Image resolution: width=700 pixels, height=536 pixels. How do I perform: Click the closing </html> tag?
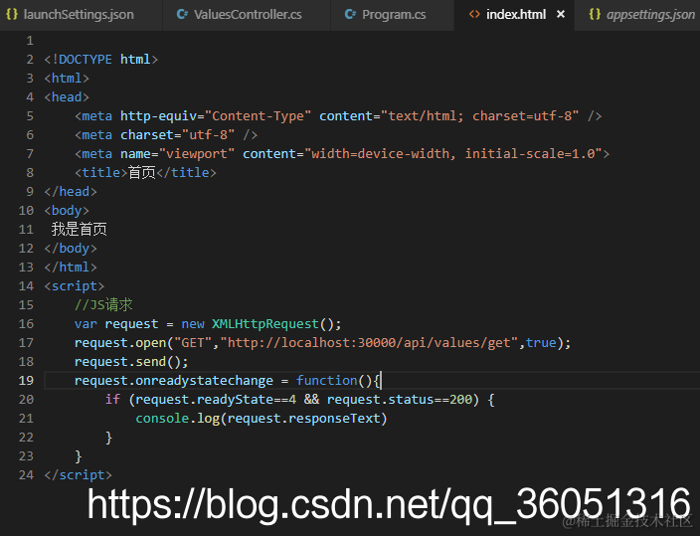(x=71, y=268)
